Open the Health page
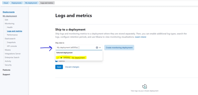This screenshot has height=95, width=198. (x=10, y=27)
